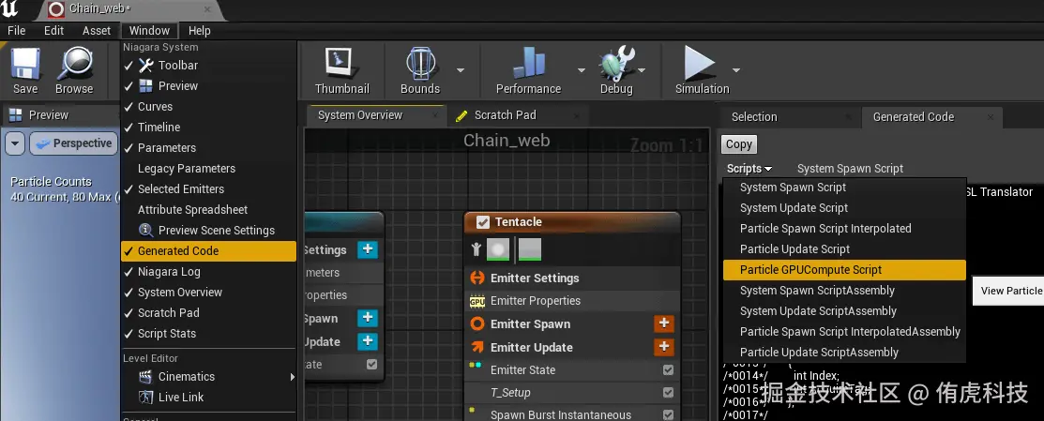Click the Save toolbar icon
The image size is (1044, 421).
pos(25,65)
